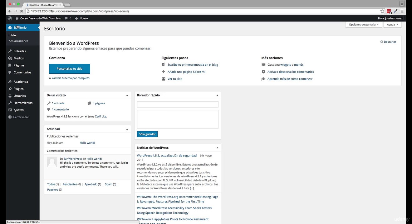Open the Papelera (0) comments link

(55, 190)
